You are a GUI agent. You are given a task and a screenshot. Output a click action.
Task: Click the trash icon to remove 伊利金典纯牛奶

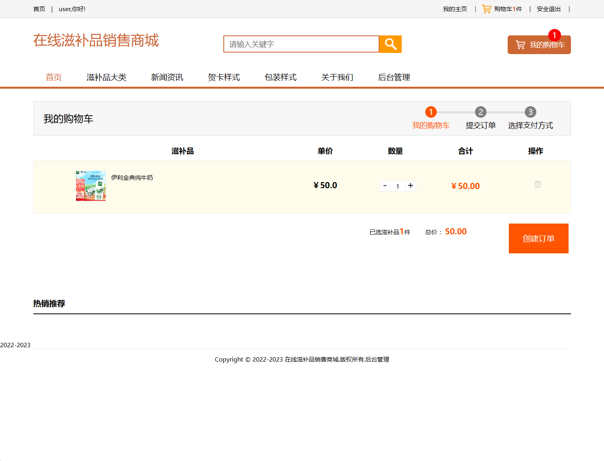537,184
